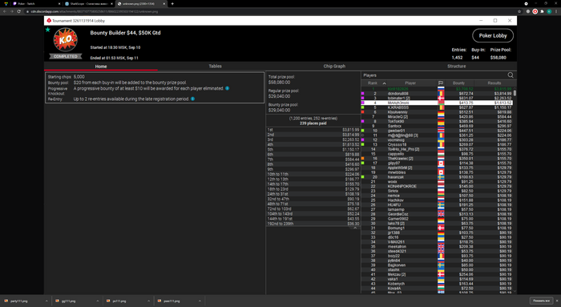Open options arrow for pses111.png download
561x307 pixels.
[x=200, y=301]
